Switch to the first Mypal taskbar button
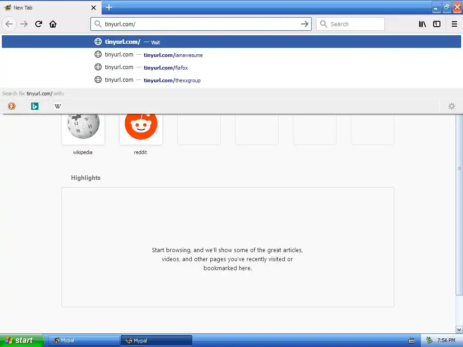463x347 pixels. click(x=84, y=340)
